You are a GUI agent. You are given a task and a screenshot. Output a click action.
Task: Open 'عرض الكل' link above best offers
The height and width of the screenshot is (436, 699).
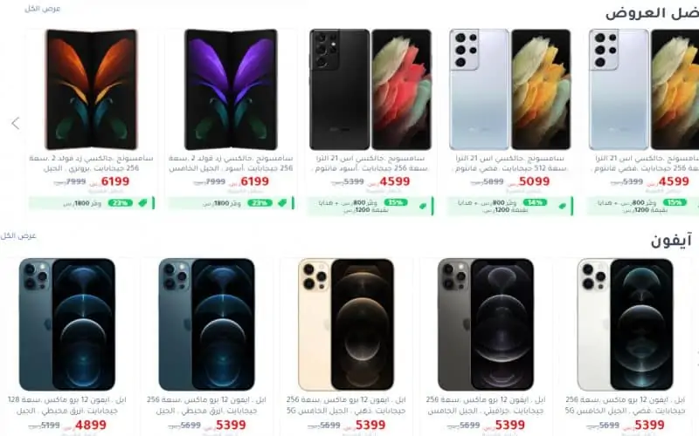click(42, 9)
